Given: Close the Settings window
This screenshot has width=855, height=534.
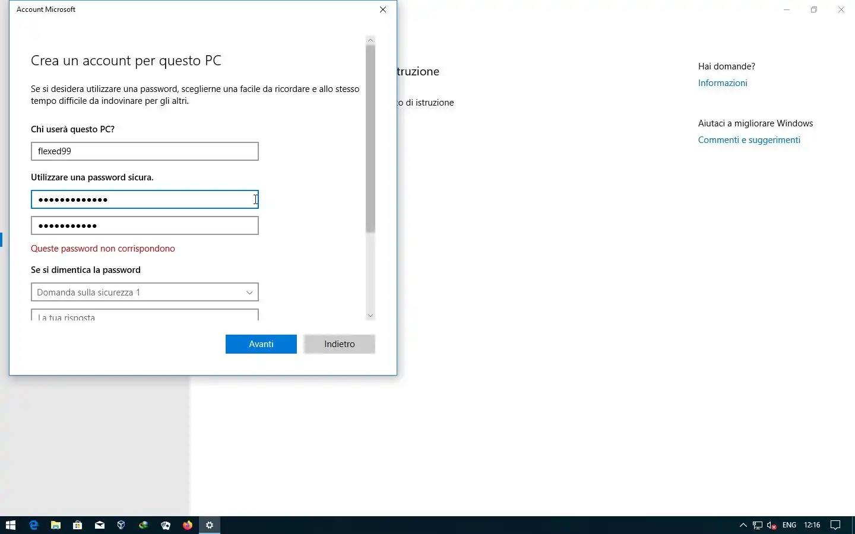Looking at the screenshot, I should coord(841,9).
